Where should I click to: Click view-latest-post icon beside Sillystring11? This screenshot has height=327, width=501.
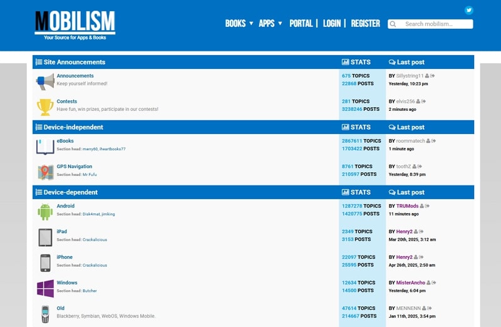pyautogui.click(x=432, y=76)
